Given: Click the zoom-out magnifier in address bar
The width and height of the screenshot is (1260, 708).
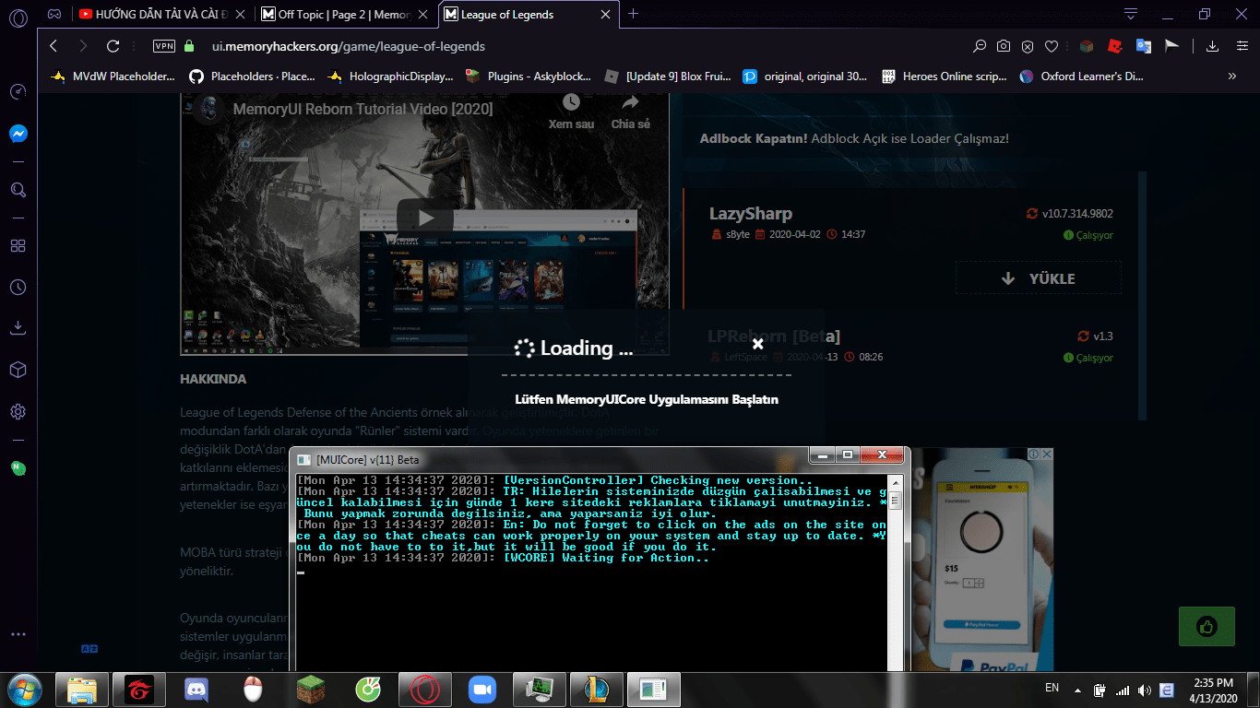Looking at the screenshot, I should [x=980, y=46].
